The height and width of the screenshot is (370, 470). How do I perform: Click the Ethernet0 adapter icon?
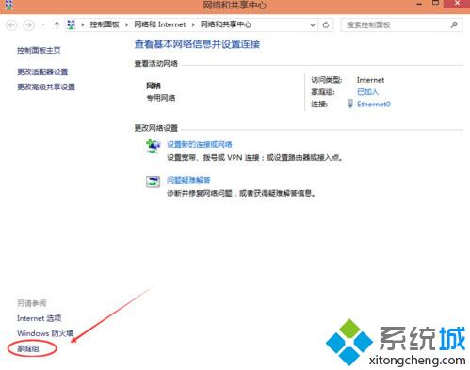point(350,104)
